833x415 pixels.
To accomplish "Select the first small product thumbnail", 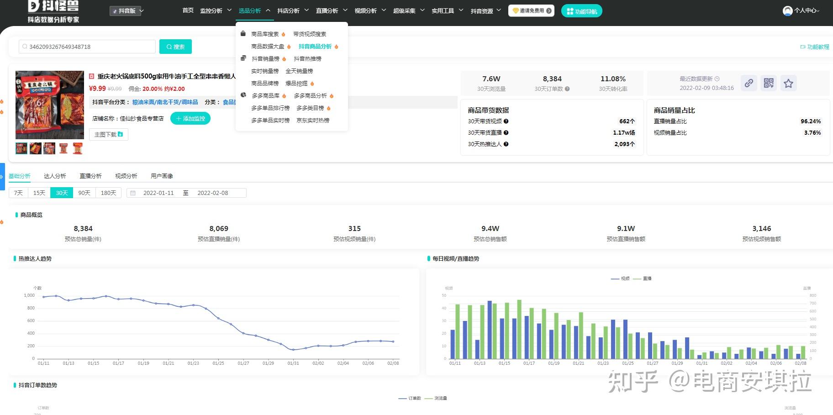I will (21, 148).
